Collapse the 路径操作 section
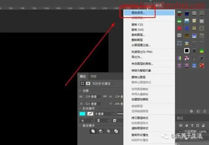Screen dimensions: 209x145 [x=80, y=125]
